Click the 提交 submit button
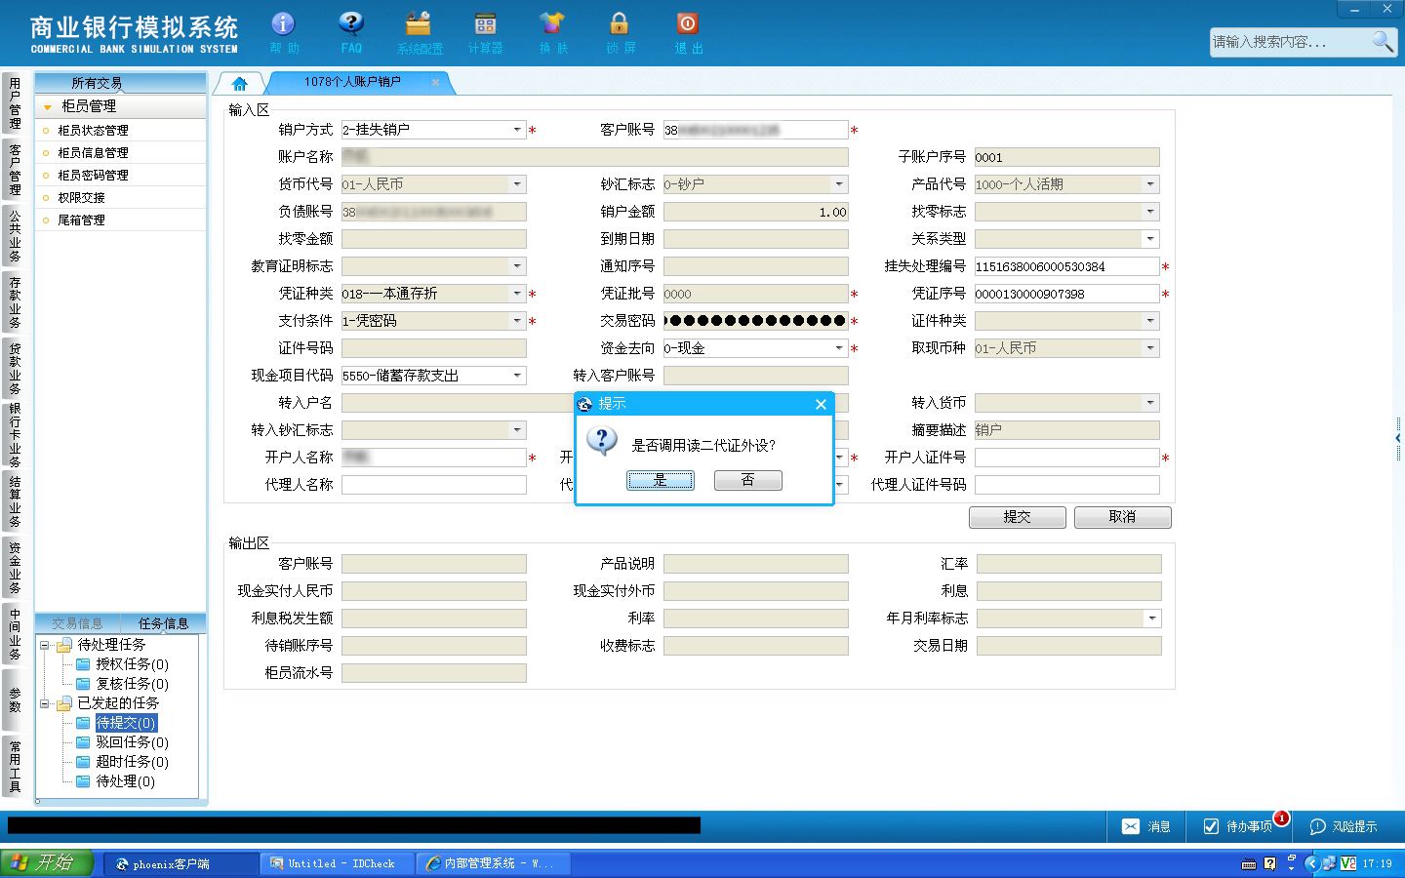The image size is (1405, 878). (1017, 517)
